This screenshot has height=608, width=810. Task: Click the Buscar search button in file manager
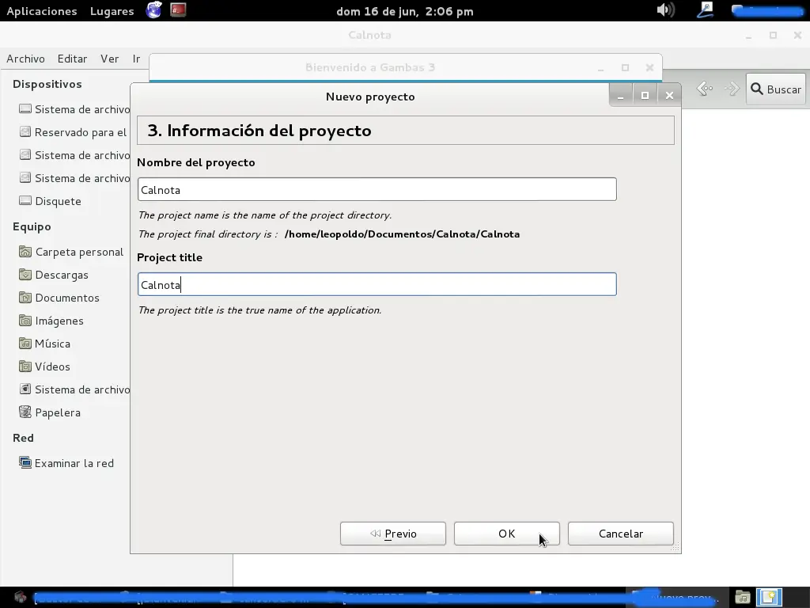[x=776, y=89]
